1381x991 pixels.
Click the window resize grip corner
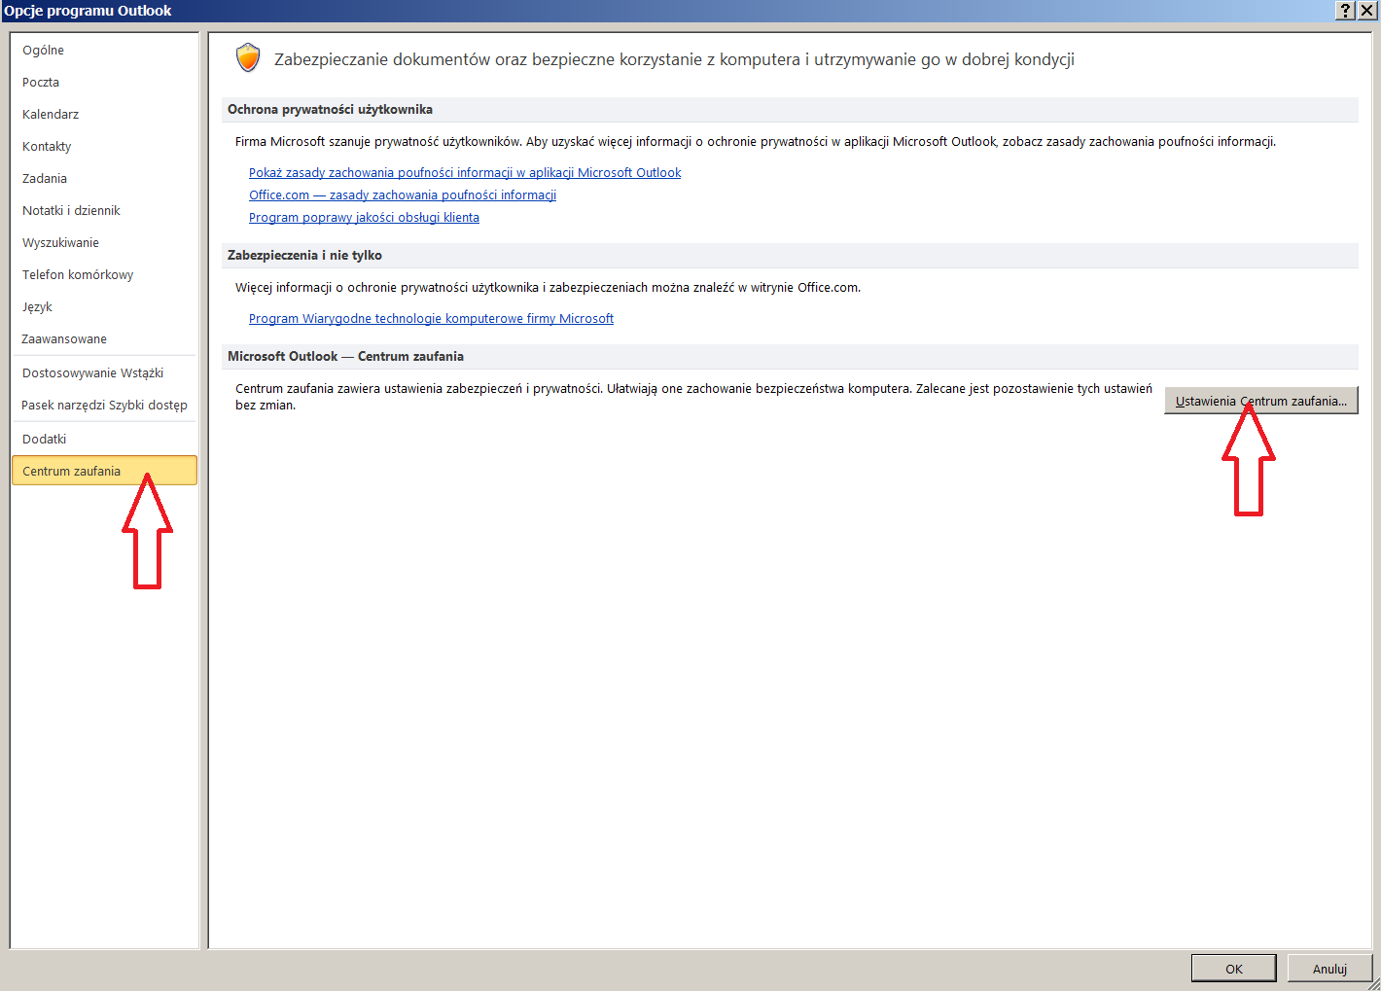pyautogui.click(x=1373, y=983)
